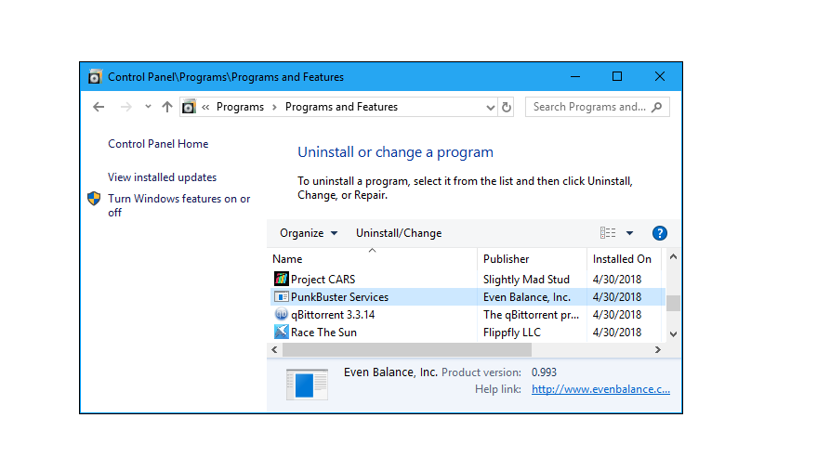Image resolution: width=817 pixels, height=470 pixels.
Task: Open the recent locations dropdown arrow
Action: click(x=148, y=107)
